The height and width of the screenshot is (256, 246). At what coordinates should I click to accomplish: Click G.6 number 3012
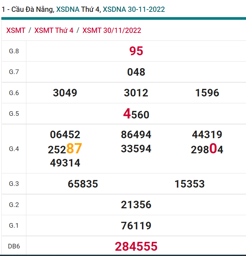[x=136, y=93]
